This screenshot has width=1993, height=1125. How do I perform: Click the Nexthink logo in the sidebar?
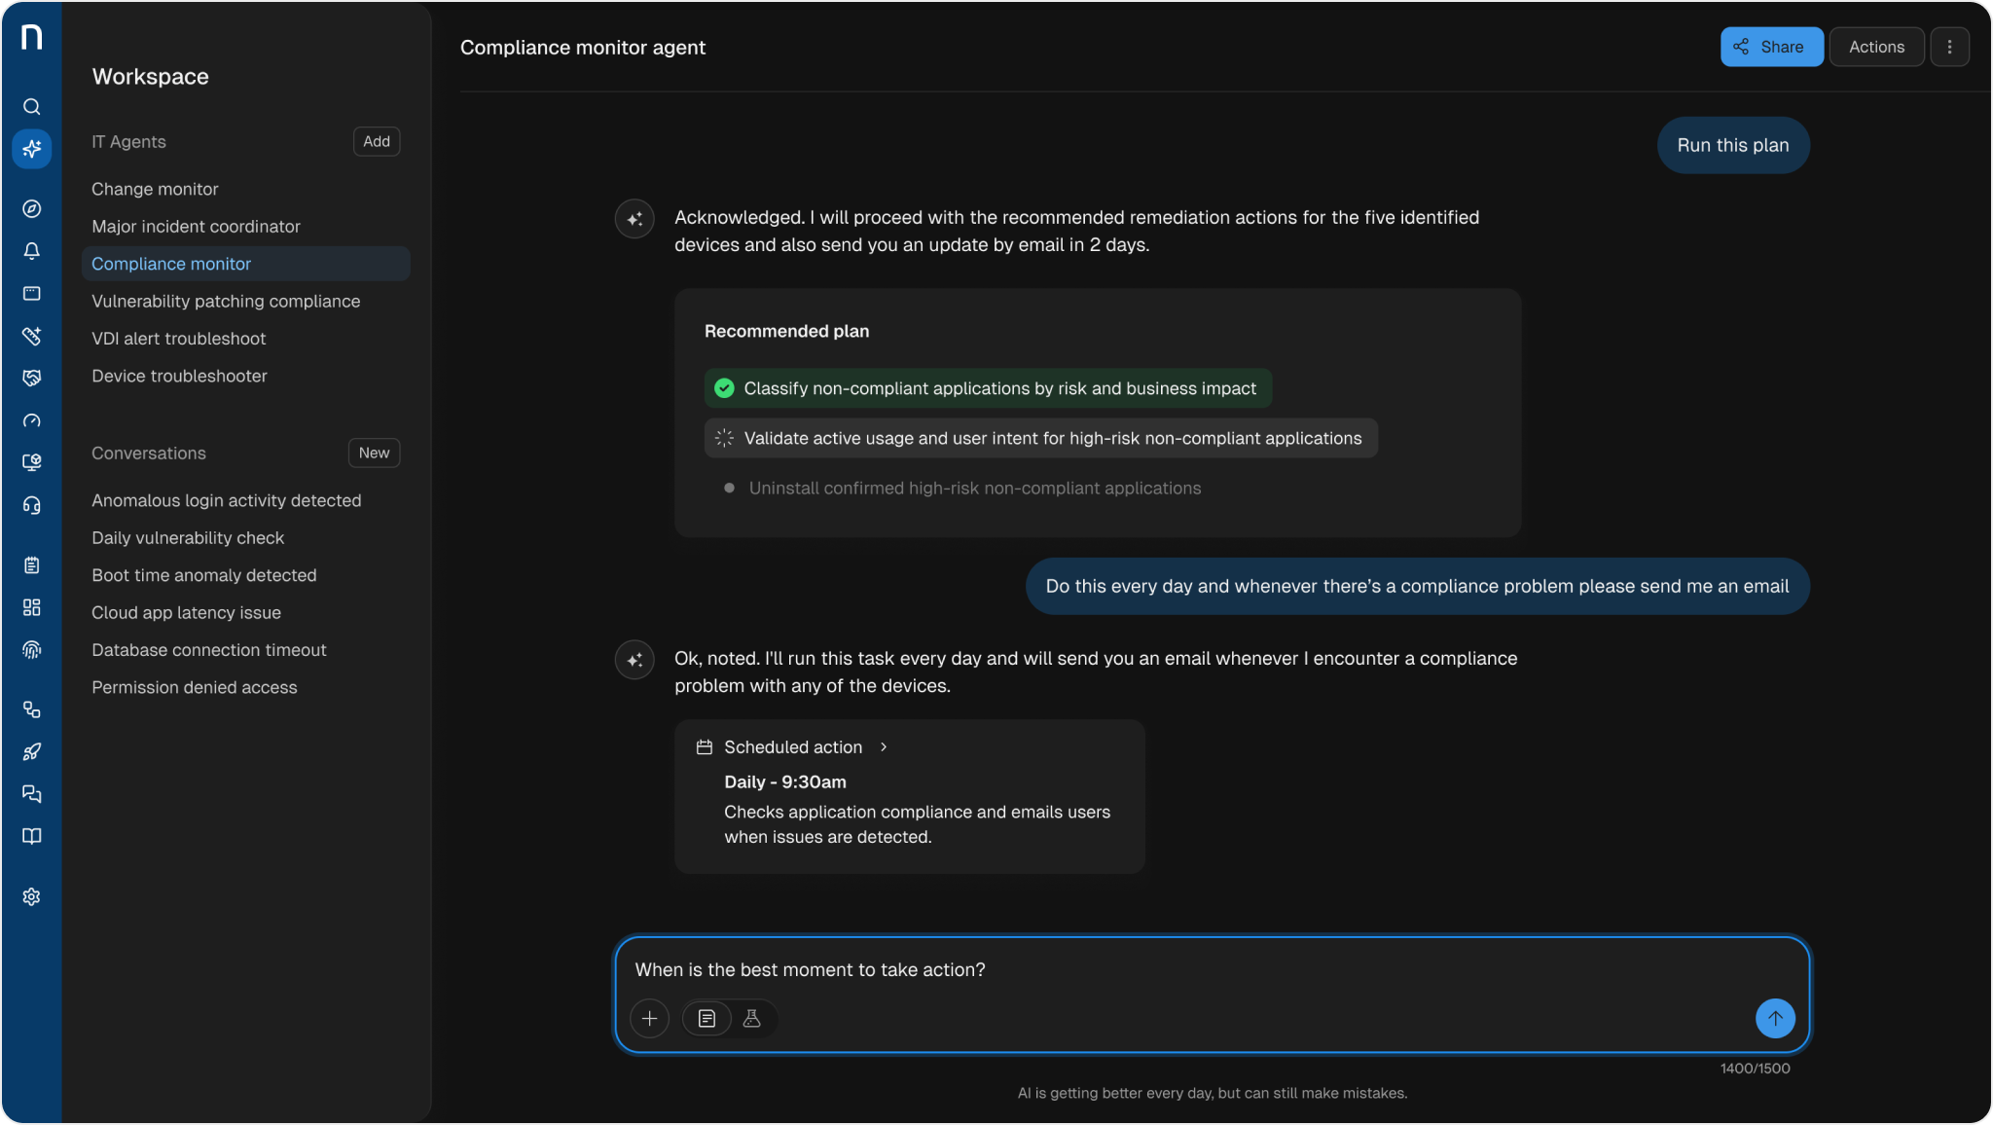(31, 37)
